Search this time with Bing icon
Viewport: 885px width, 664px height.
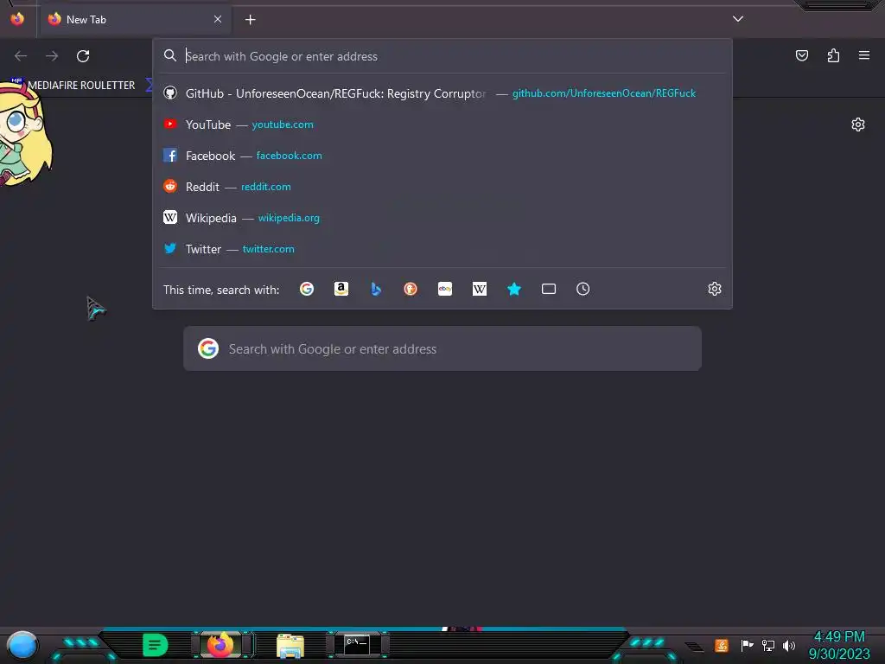pos(376,289)
